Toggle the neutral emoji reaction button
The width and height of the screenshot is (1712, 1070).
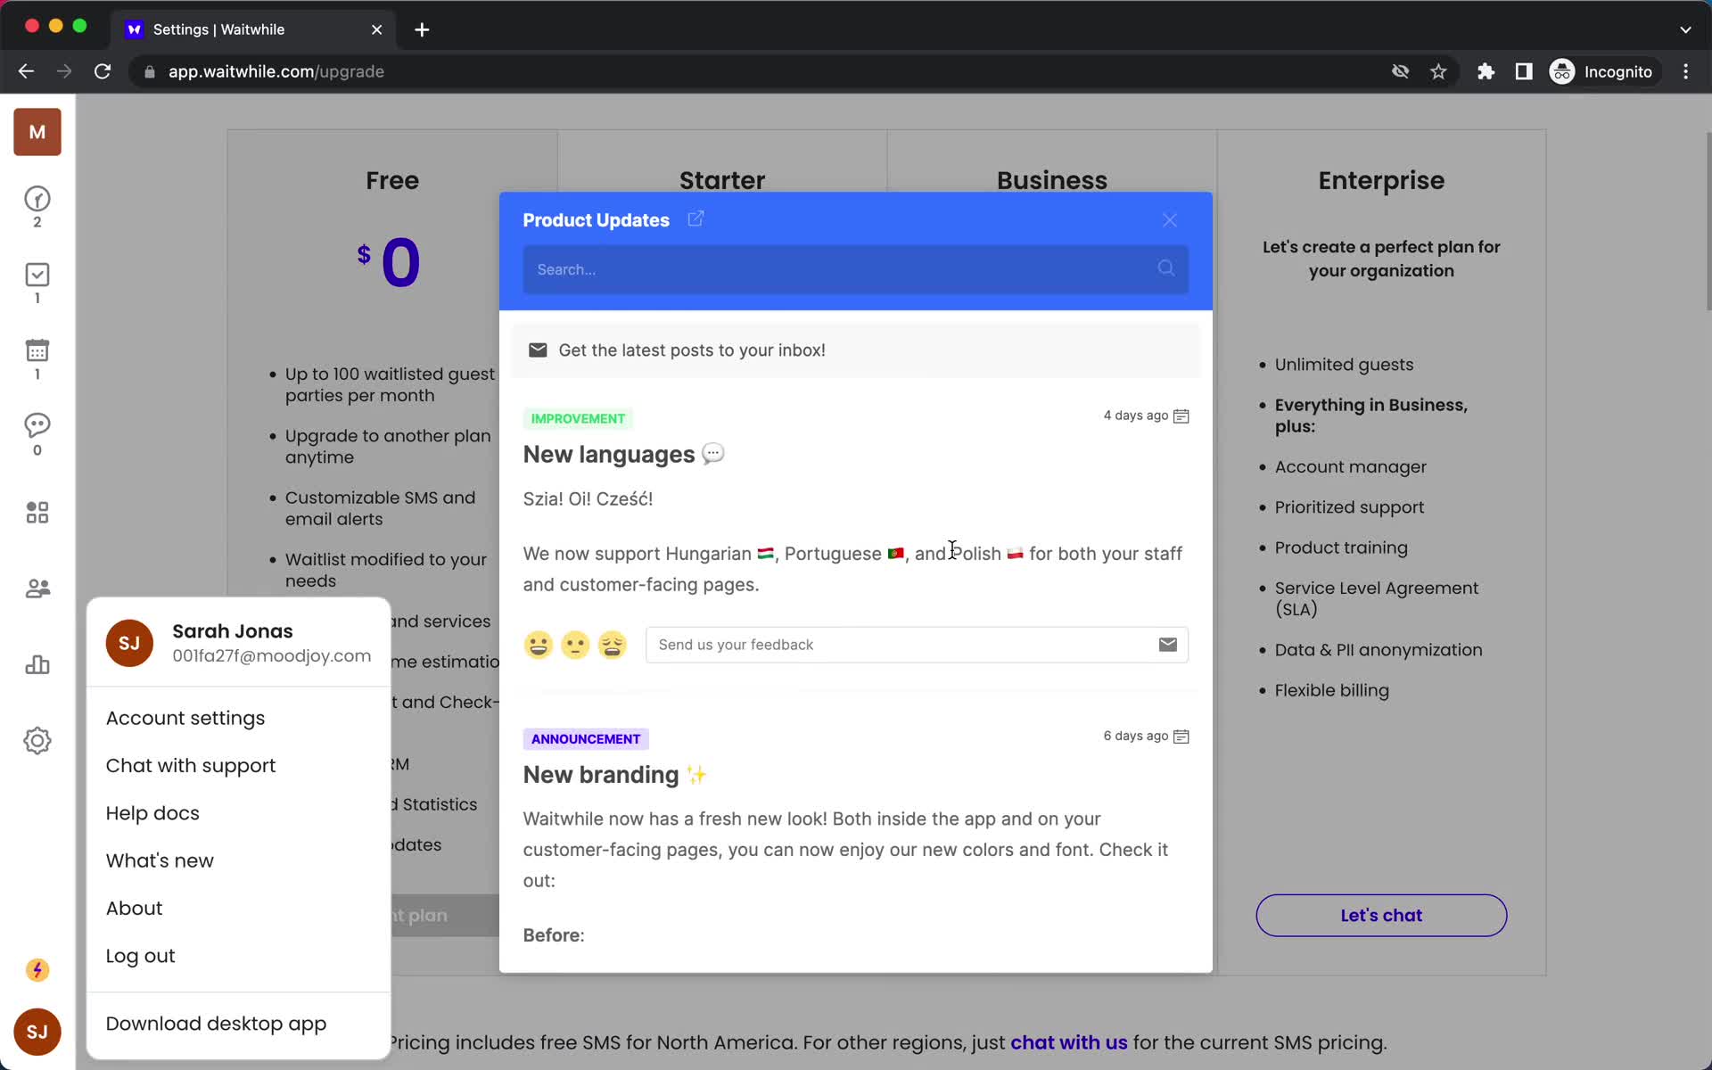click(576, 644)
